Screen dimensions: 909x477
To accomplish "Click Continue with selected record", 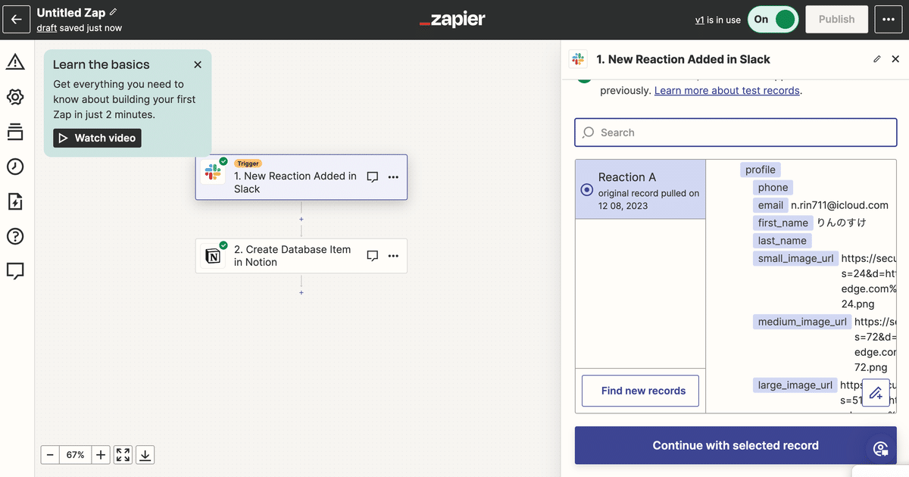I will click(x=735, y=445).
